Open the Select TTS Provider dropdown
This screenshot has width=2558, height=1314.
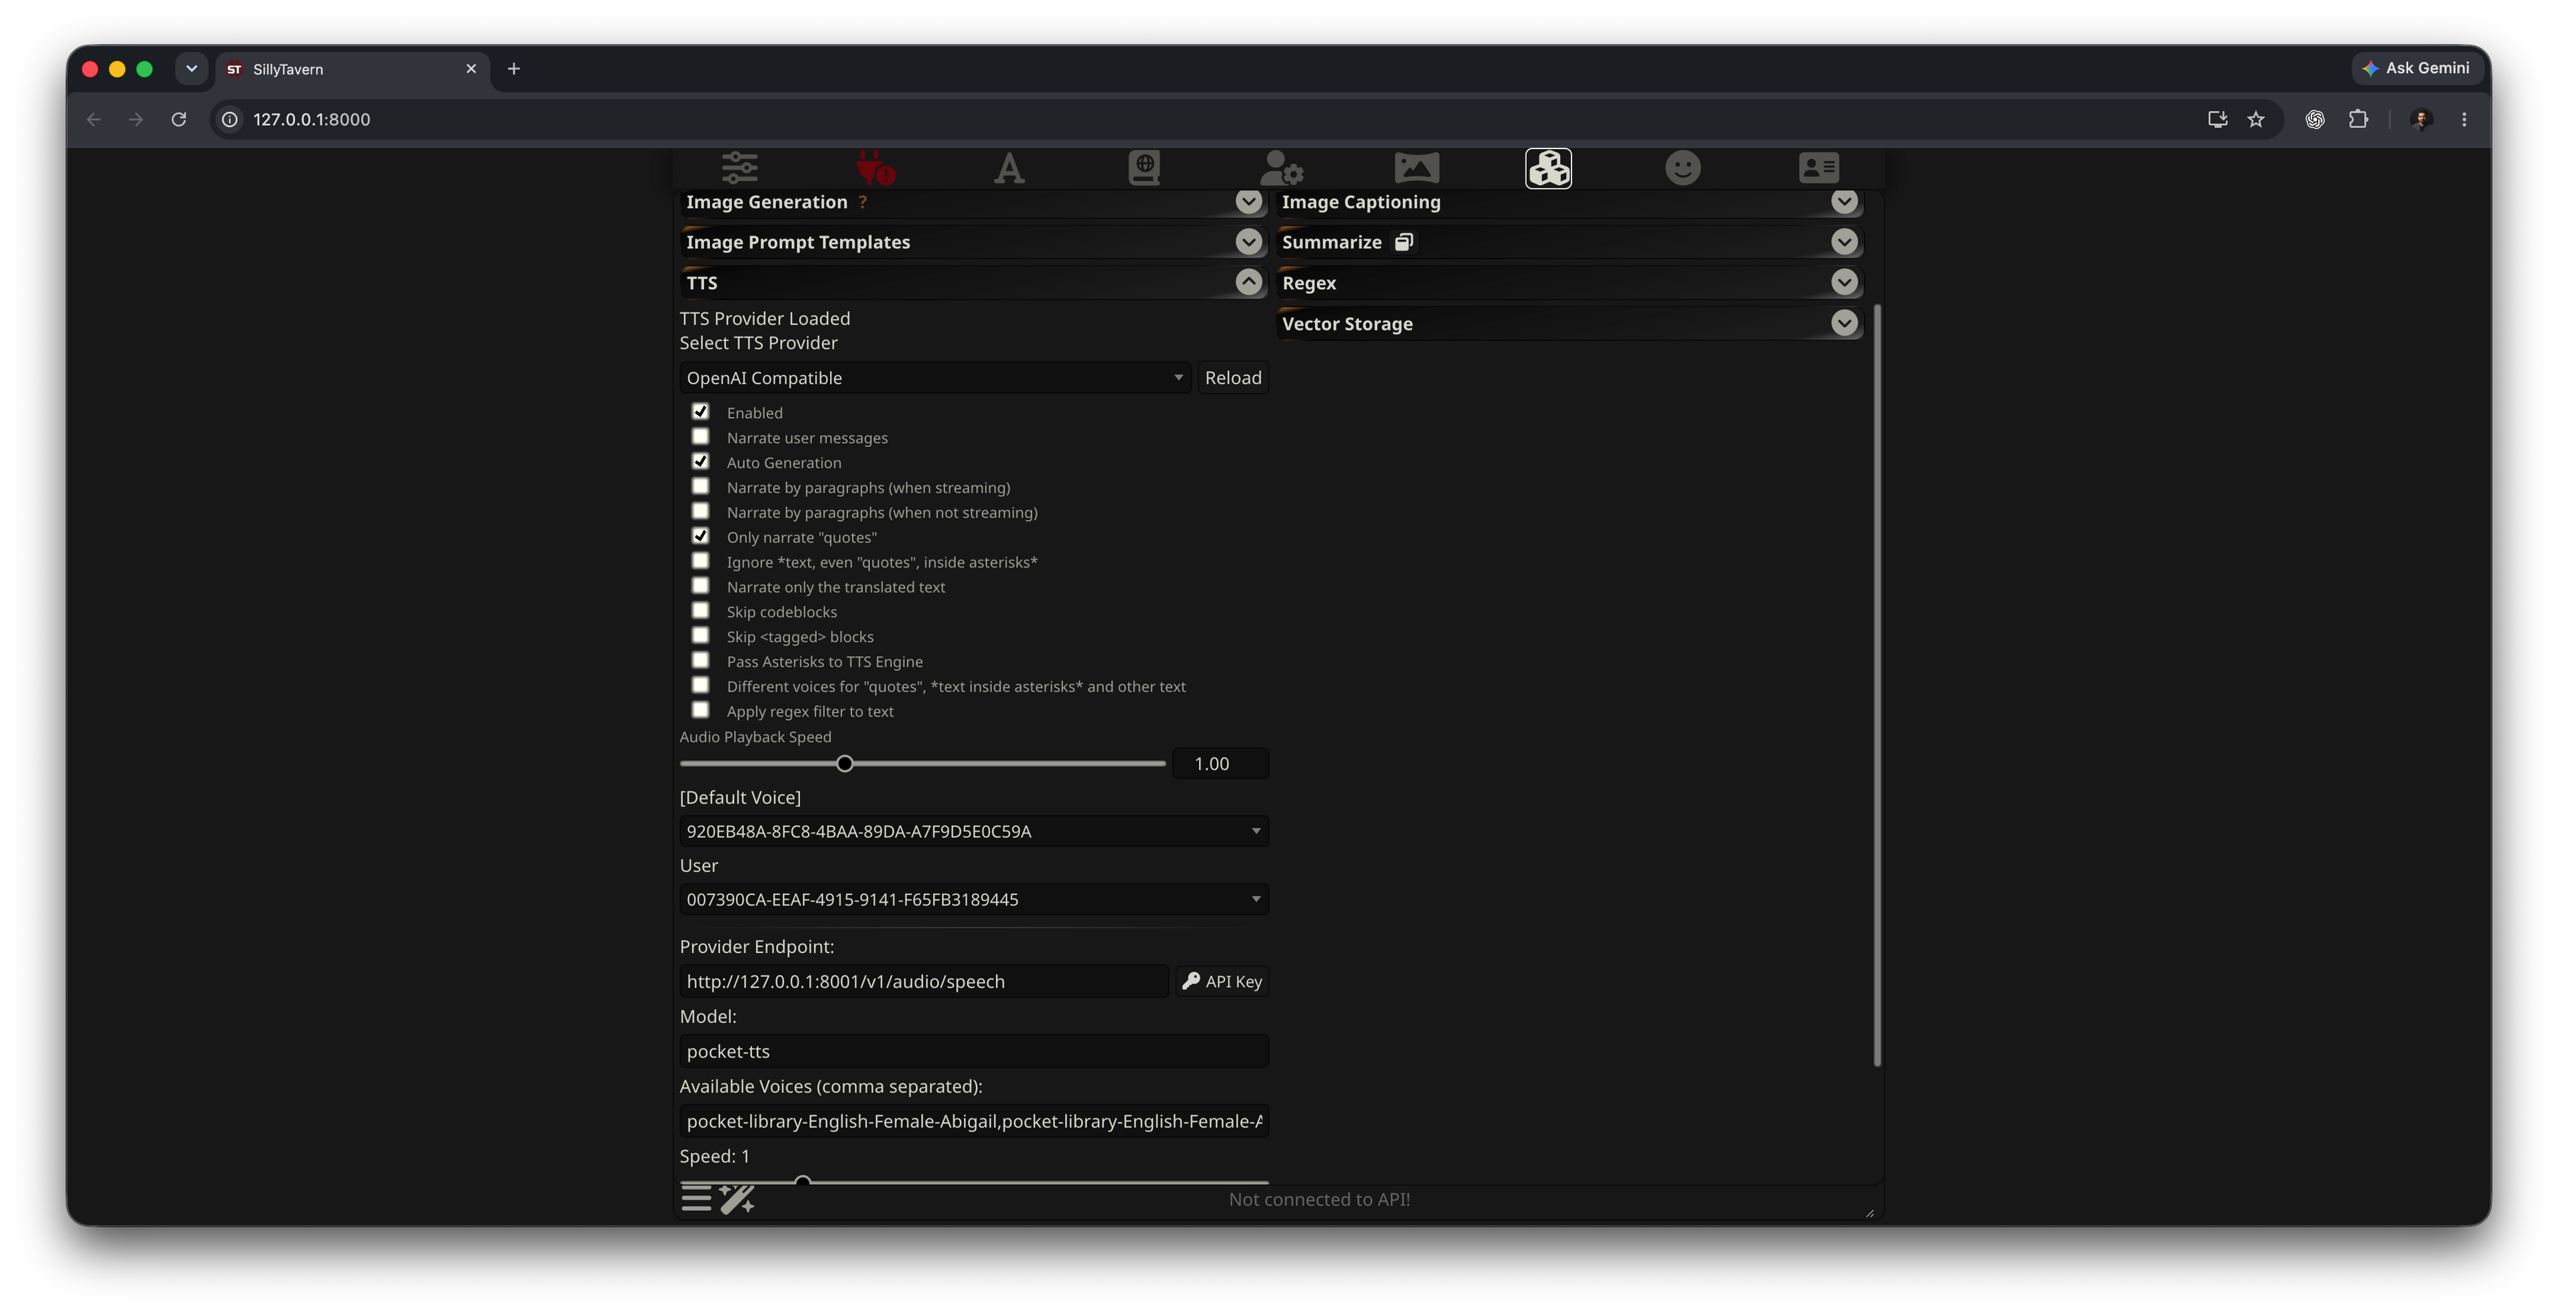[x=935, y=377]
